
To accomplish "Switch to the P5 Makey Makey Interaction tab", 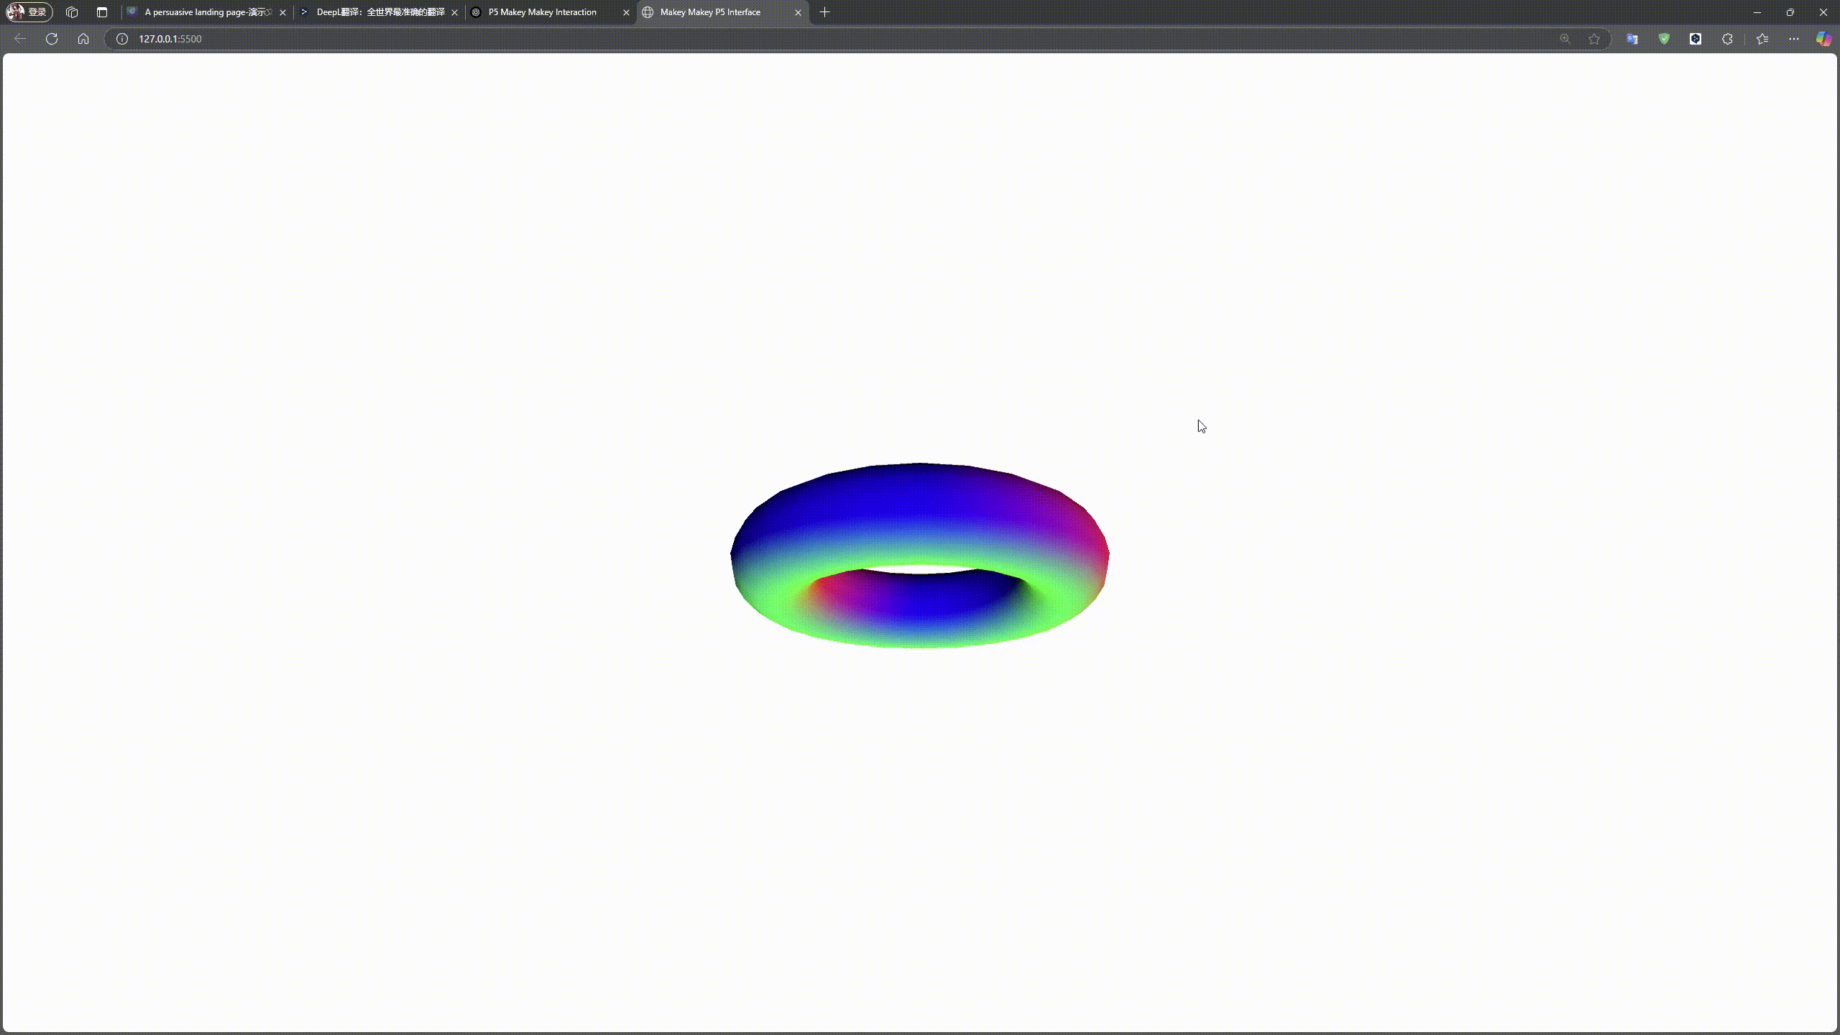I will (x=546, y=12).
